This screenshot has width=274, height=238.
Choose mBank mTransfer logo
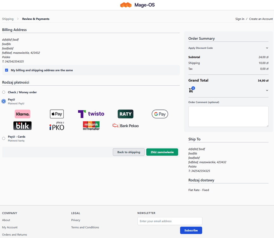[91, 126]
